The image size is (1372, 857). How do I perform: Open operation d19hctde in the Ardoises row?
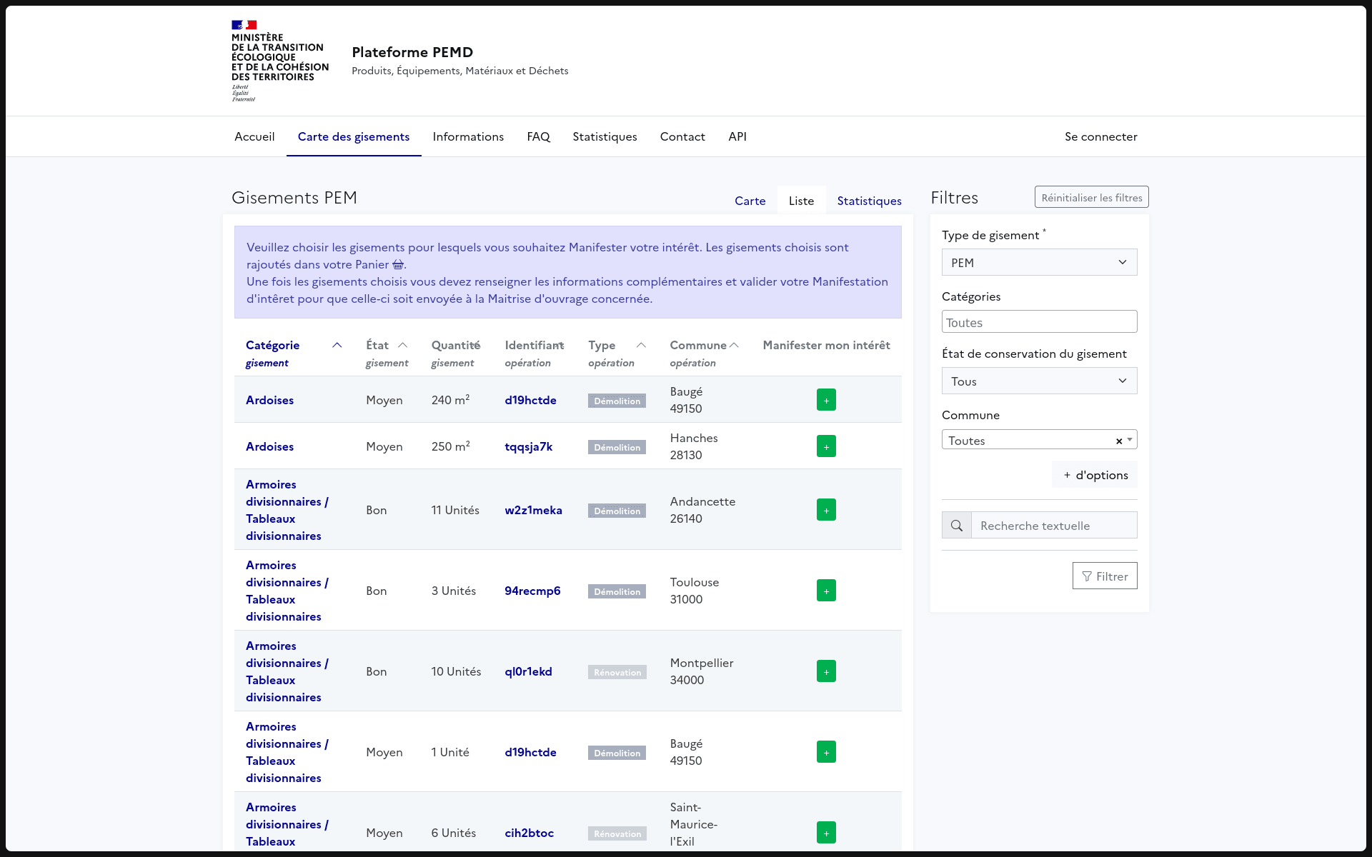[530, 400]
